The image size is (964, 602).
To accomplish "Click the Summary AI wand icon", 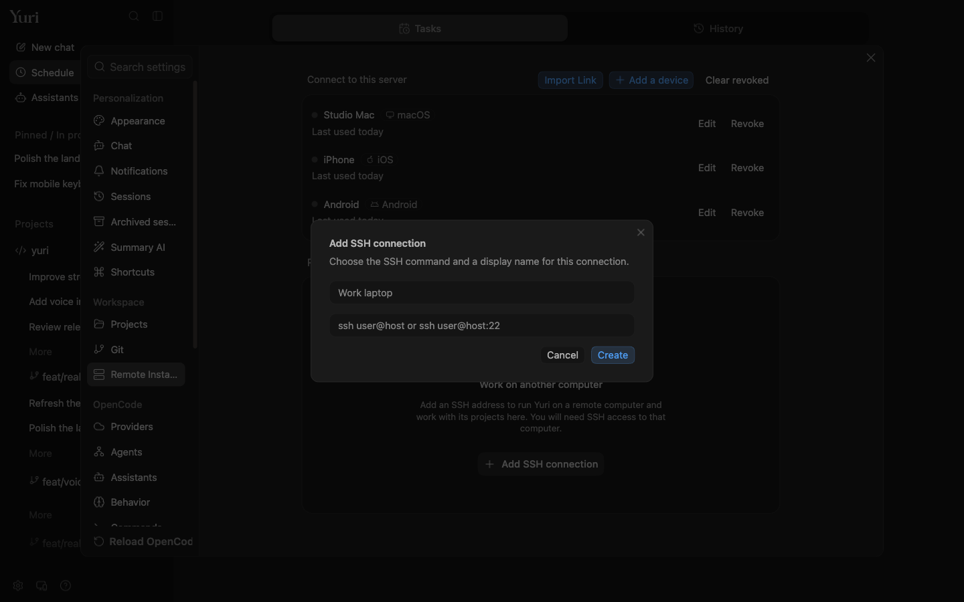I will [x=99, y=247].
